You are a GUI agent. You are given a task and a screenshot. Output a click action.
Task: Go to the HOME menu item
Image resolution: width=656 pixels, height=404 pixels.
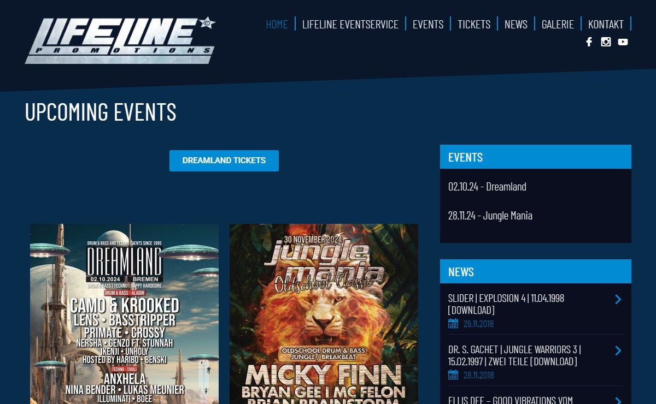click(277, 24)
